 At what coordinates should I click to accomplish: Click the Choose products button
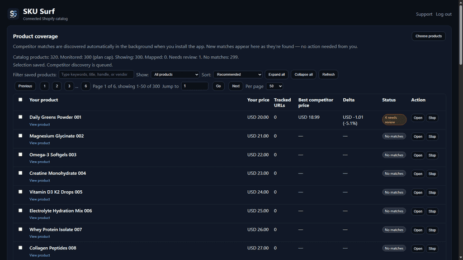click(428, 36)
